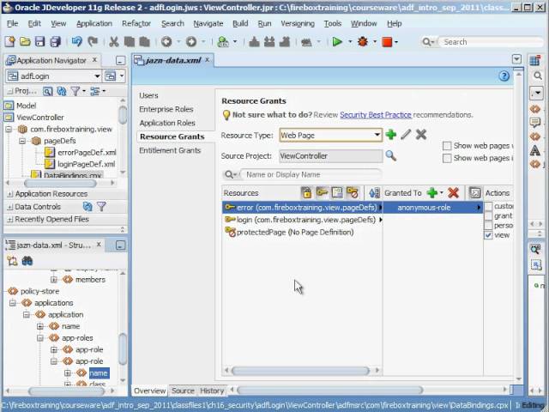Screen dimensions: 549x412
Task: Click the Undo toolbar icon
Action: (76, 42)
